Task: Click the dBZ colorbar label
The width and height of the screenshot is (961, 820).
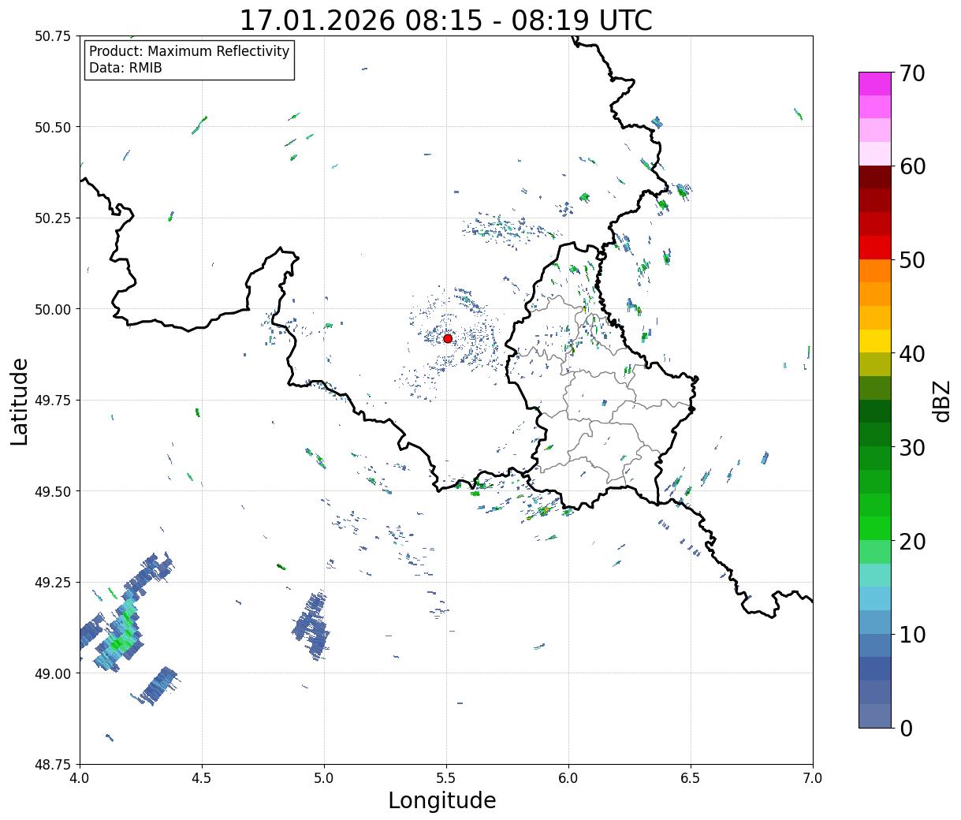Action: point(942,401)
